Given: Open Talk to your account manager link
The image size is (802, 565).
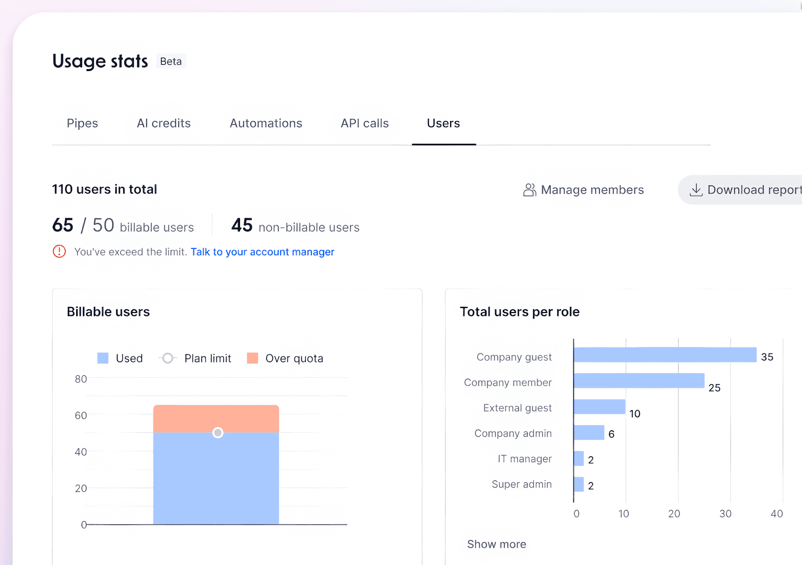Looking at the screenshot, I should pos(262,252).
